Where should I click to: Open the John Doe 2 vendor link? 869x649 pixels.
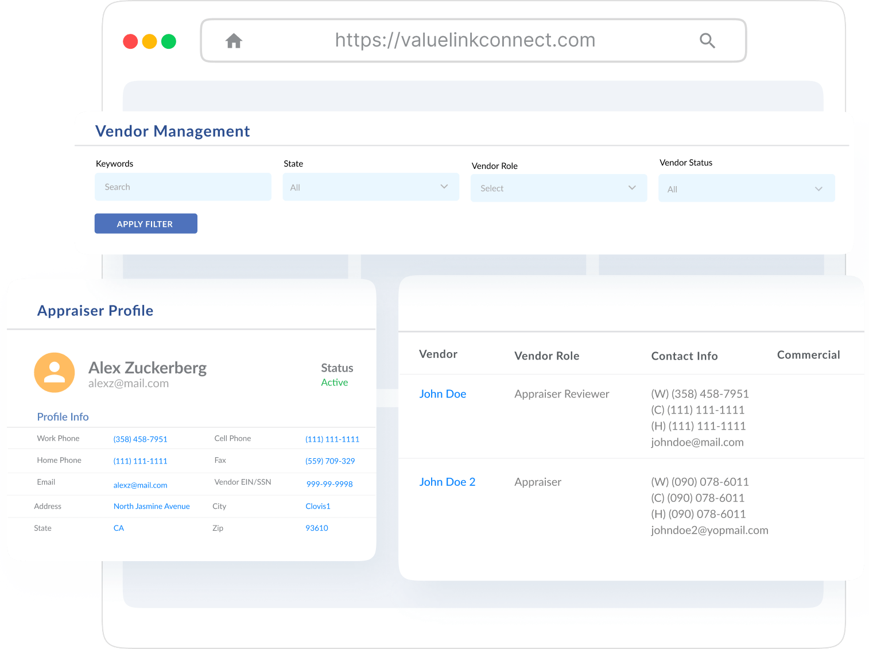click(447, 482)
